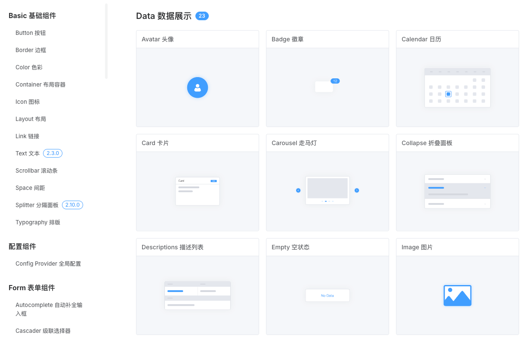Click the Calendar grid illustration
The width and height of the screenshot is (529, 341).
click(457, 88)
